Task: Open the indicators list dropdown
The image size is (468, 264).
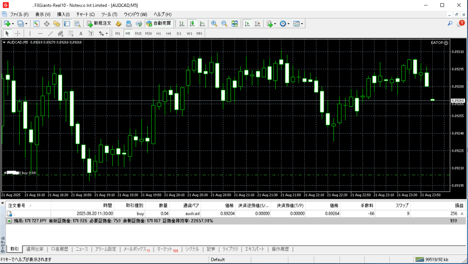Action: 271,23
